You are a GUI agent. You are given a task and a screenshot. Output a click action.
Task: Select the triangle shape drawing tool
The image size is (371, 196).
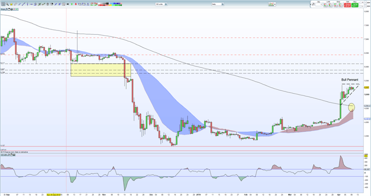(88, 4)
